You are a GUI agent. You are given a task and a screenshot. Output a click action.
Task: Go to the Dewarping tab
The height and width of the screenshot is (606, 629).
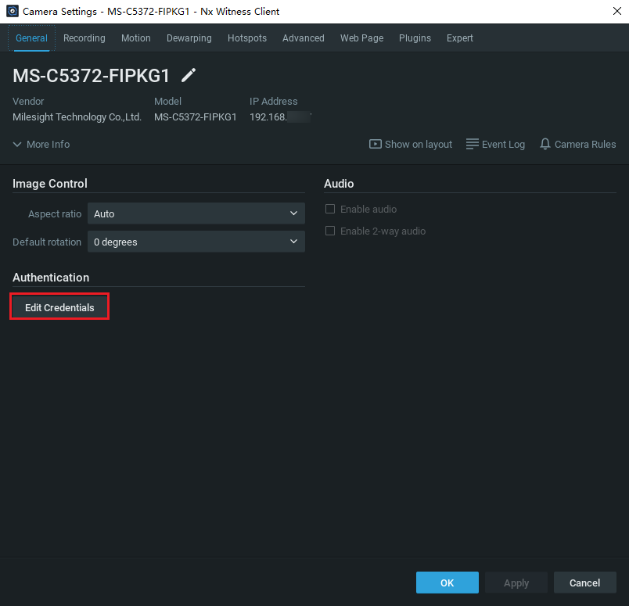[x=189, y=38]
